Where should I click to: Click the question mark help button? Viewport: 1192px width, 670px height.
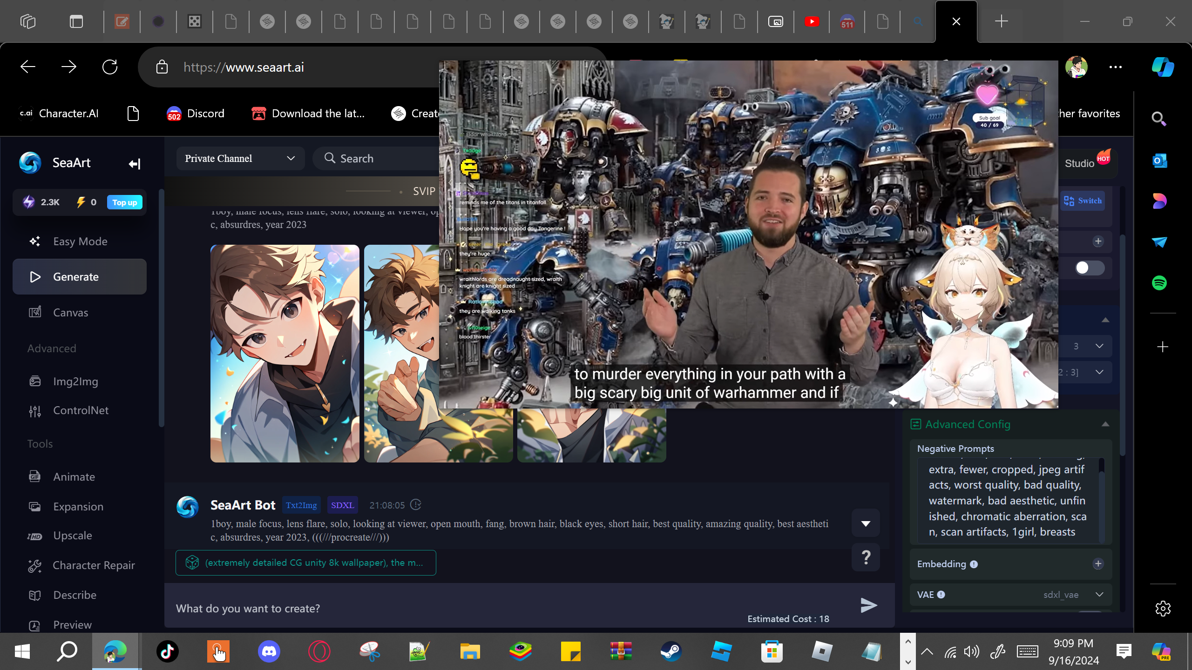pyautogui.click(x=866, y=557)
